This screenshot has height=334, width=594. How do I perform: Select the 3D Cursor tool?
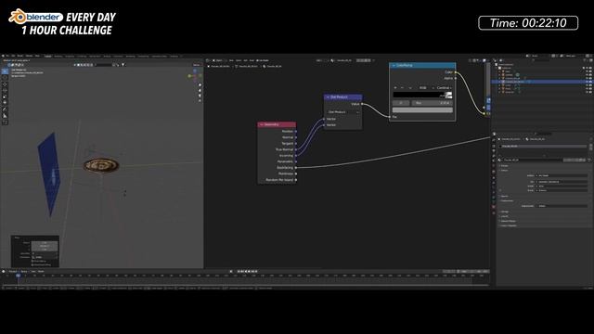click(5, 78)
